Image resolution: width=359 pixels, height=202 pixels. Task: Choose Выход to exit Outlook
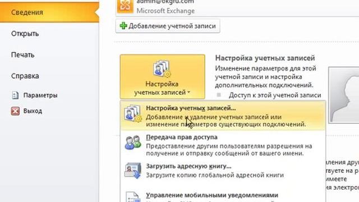[33, 111]
